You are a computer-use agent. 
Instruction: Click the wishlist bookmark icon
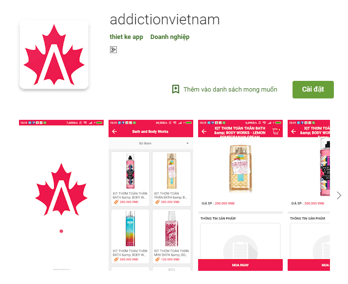[x=176, y=89]
